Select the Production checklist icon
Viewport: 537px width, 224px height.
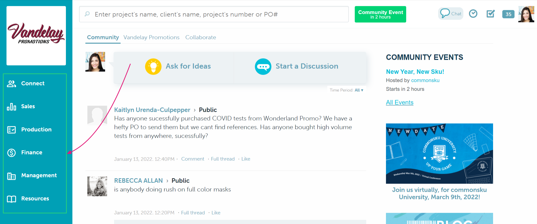tap(11, 130)
